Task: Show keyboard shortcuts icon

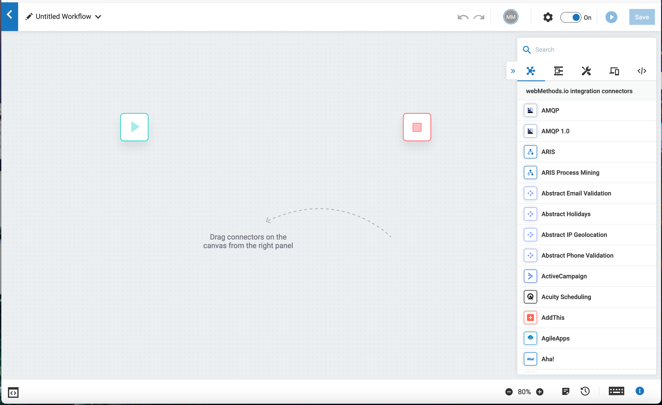Action: coord(616,391)
